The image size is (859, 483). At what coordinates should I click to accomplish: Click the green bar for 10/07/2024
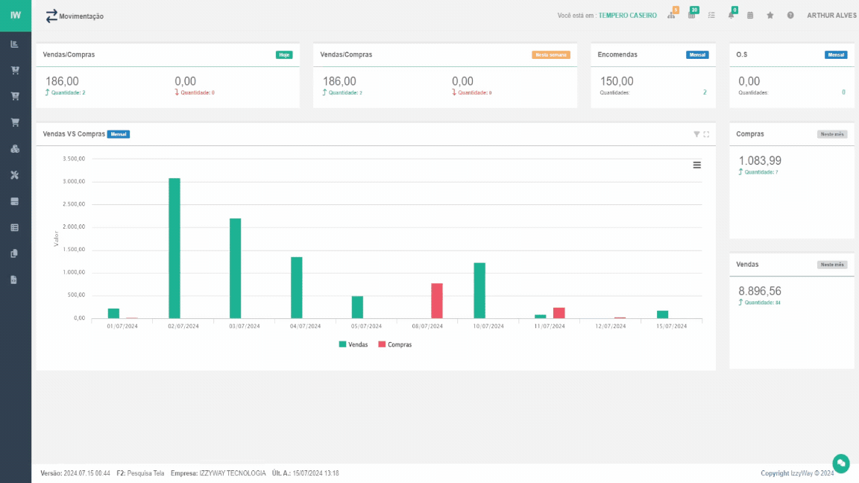pyautogui.click(x=479, y=290)
